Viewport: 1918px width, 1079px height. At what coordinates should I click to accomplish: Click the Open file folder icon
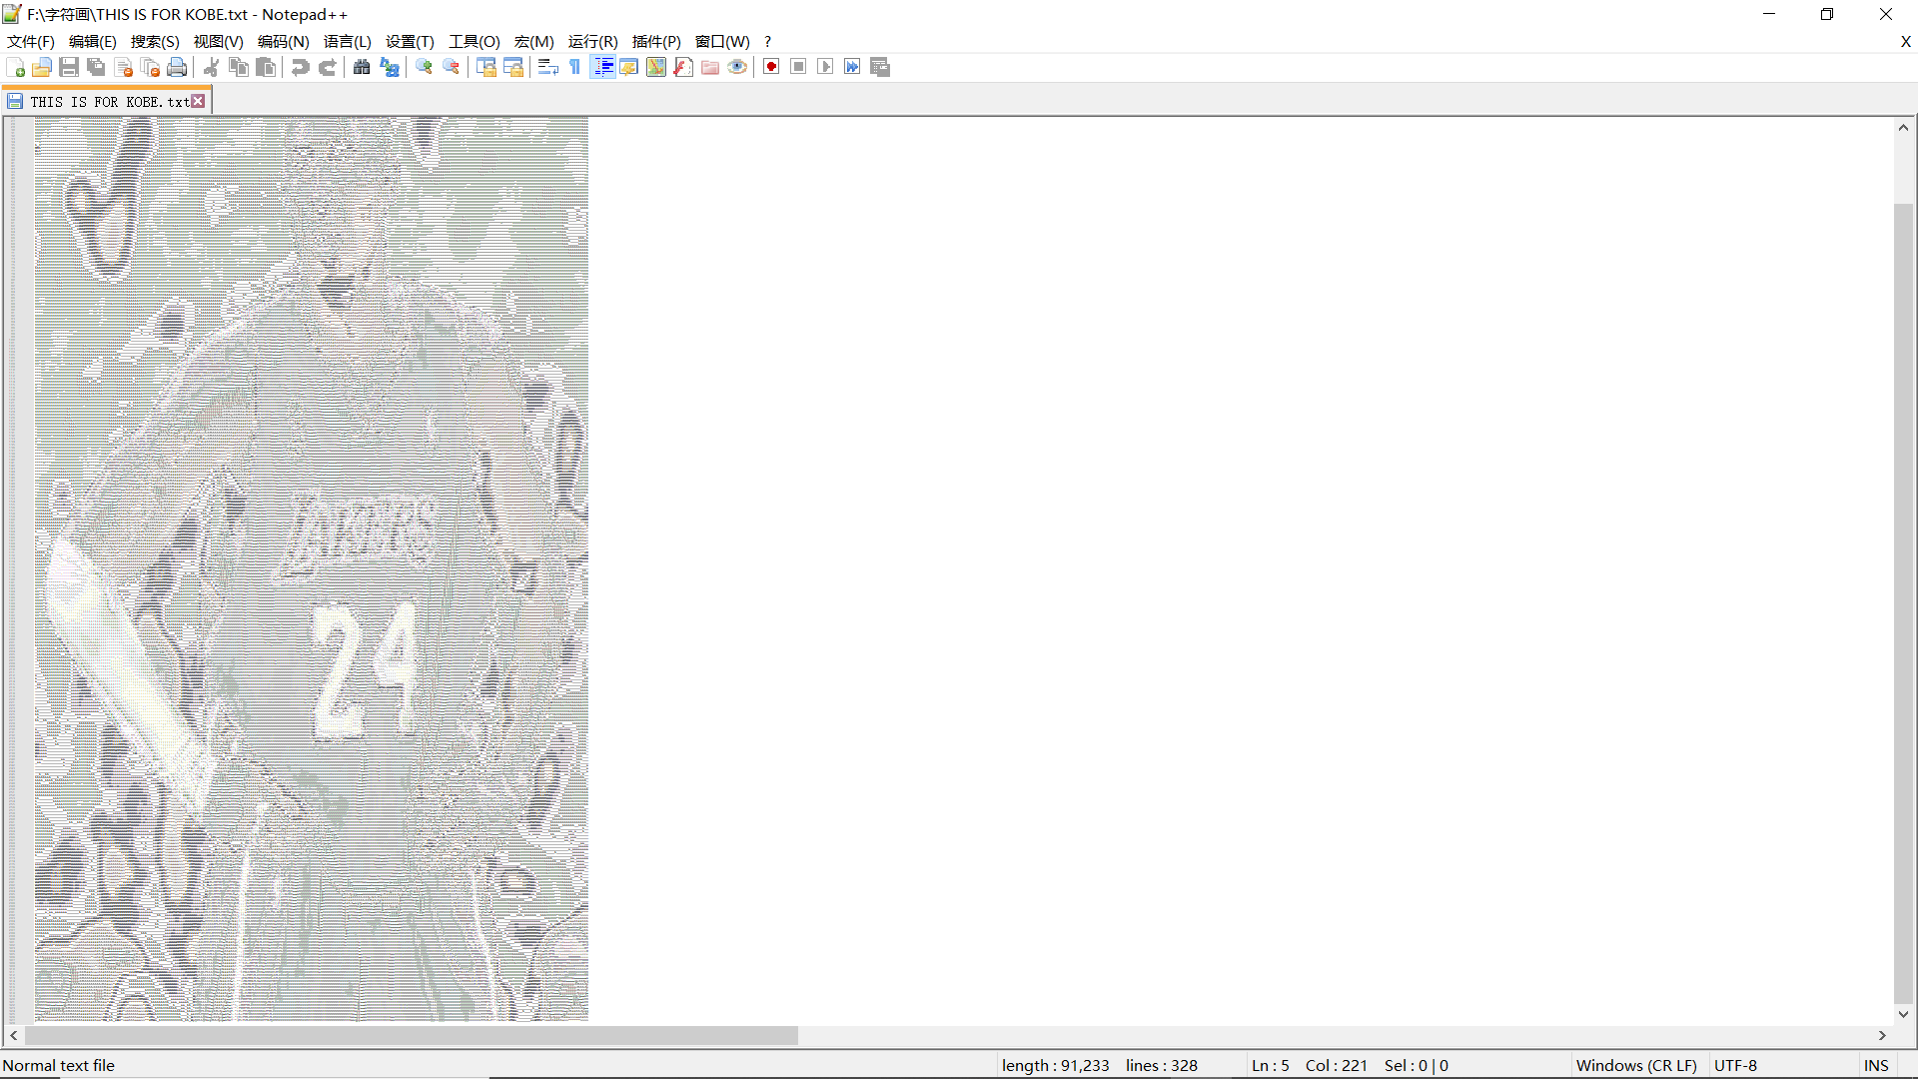click(x=42, y=67)
